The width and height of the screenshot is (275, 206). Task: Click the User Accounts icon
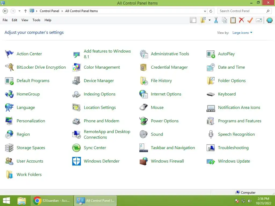[9, 161]
